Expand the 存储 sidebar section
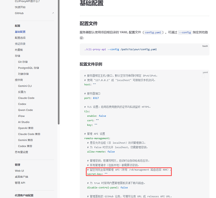This screenshot has width=216, height=198. 17,56
